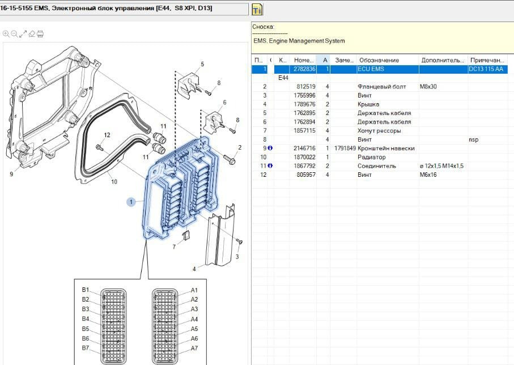
Task: Click the info icon on row 9
Action: click(x=270, y=148)
